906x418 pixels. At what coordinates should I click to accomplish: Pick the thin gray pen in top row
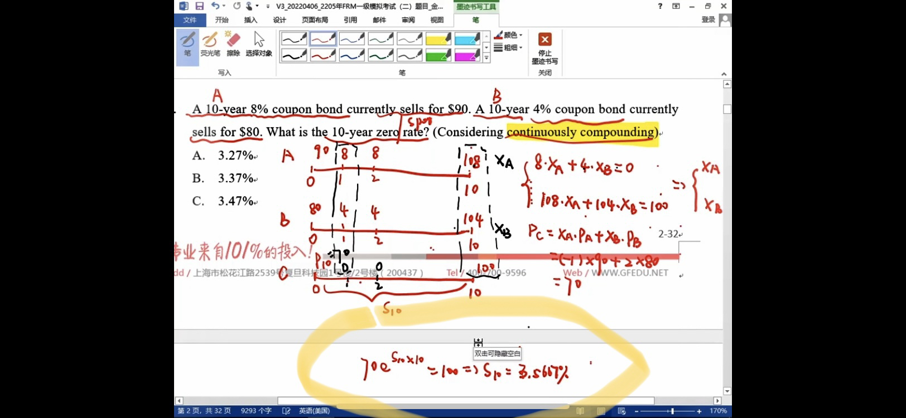tap(409, 38)
